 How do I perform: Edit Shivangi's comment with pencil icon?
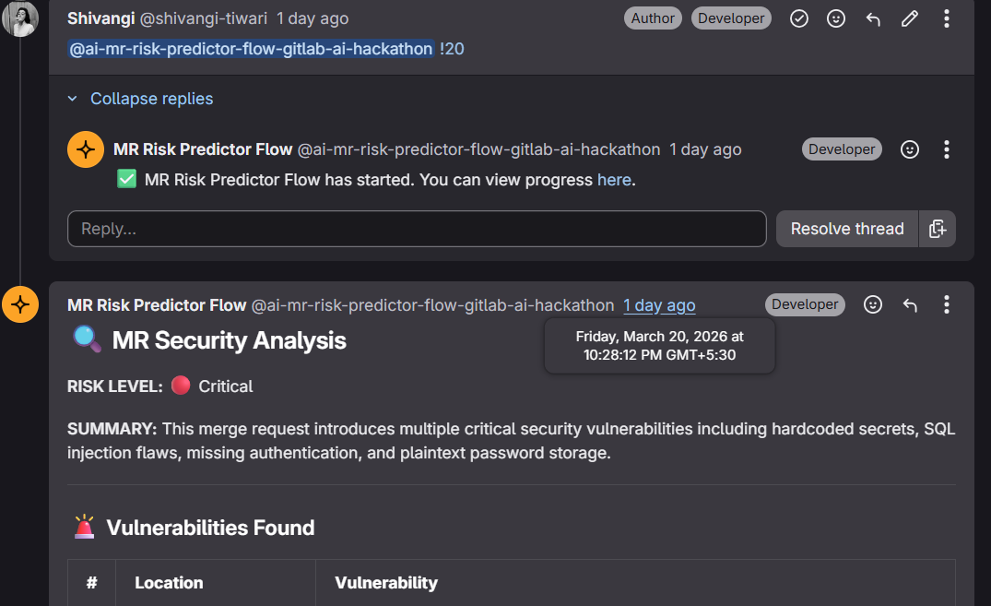(910, 18)
